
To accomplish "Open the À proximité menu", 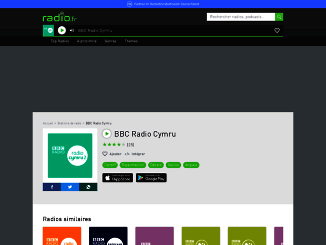I will (87, 41).
